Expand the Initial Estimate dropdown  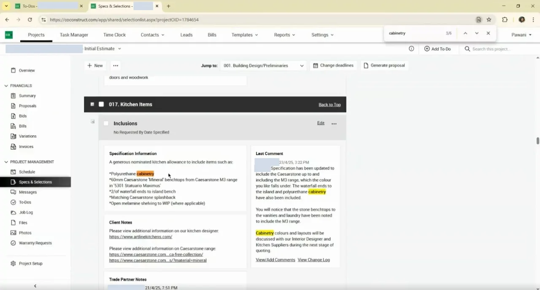pyautogui.click(x=103, y=48)
